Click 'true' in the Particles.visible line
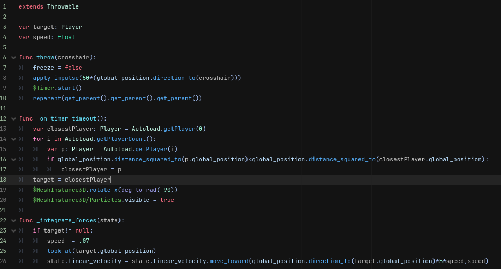Image resolution: width=501 pixels, height=269 pixels. [167, 200]
